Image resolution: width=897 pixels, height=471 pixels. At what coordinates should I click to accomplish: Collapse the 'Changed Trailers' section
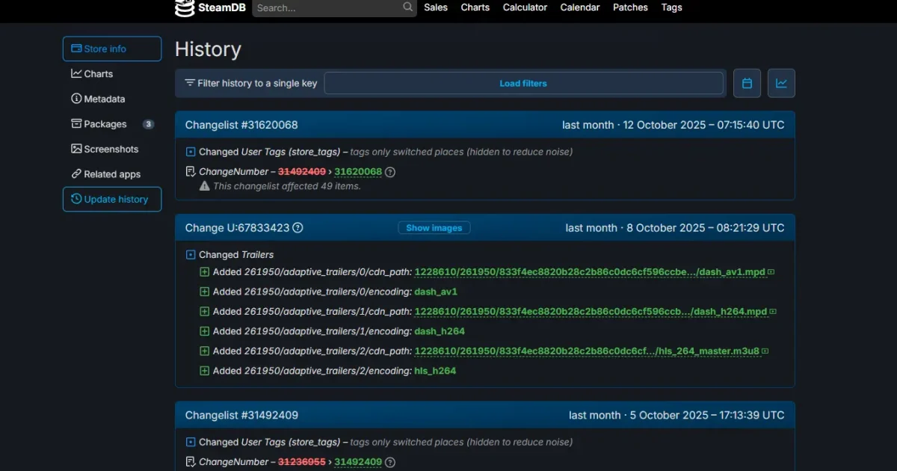(x=191, y=254)
